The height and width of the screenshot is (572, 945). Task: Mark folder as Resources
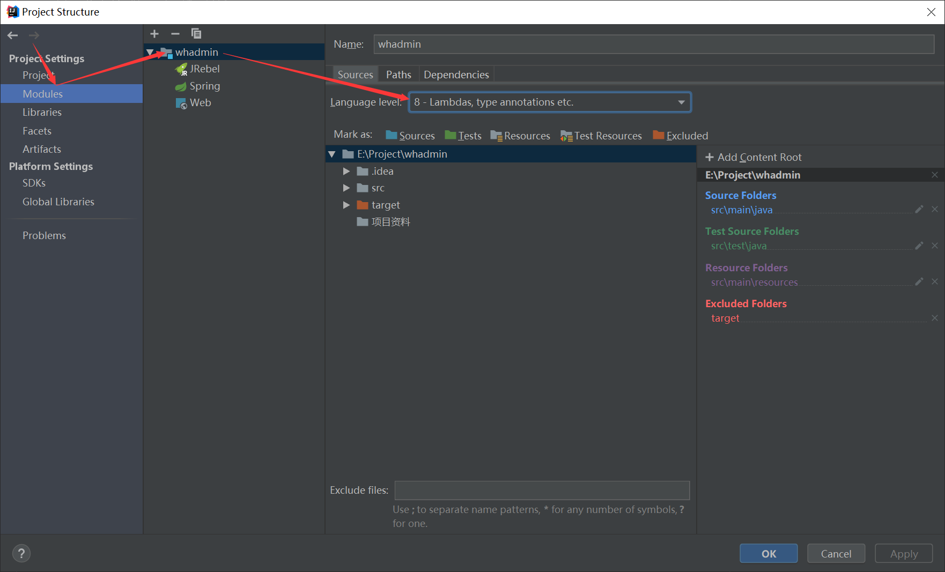(526, 135)
